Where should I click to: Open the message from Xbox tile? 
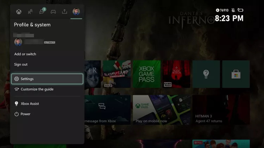(107, 110)
